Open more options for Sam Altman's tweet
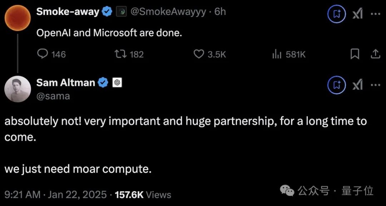Viewport: 386px width, 206px height. [375, 85]
